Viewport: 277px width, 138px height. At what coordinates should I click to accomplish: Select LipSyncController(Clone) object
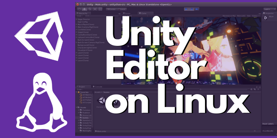coord(89,37)
